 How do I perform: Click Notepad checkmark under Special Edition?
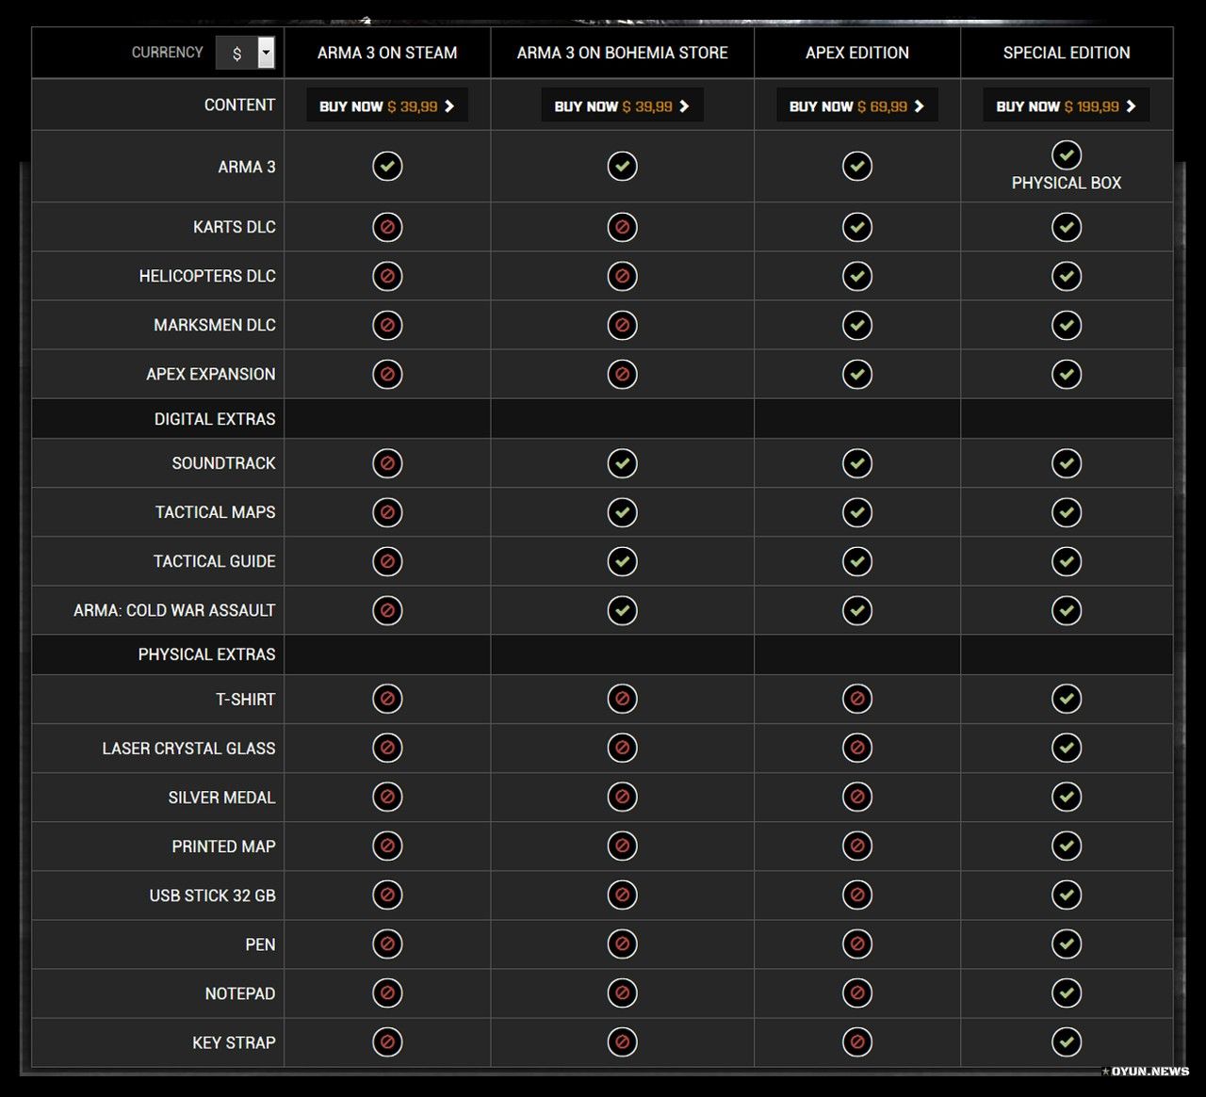[x=1067, y=992]
